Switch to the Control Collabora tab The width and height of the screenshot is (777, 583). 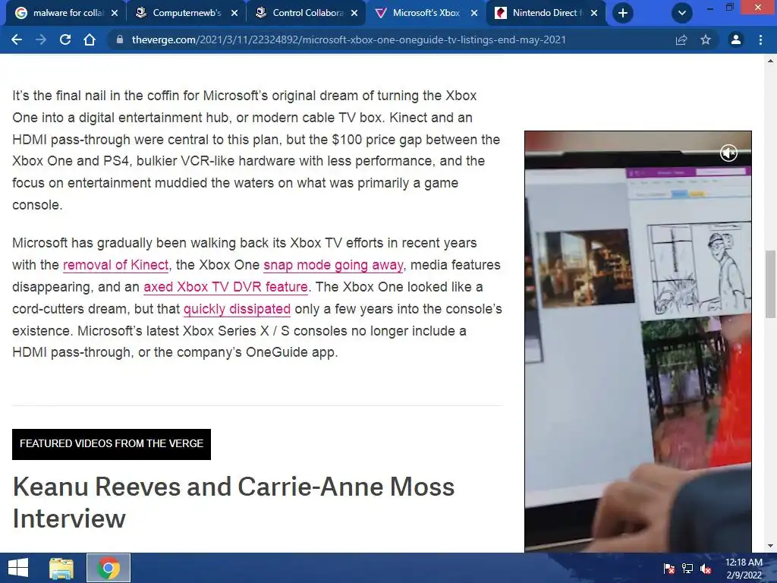(x=307, y=13)
